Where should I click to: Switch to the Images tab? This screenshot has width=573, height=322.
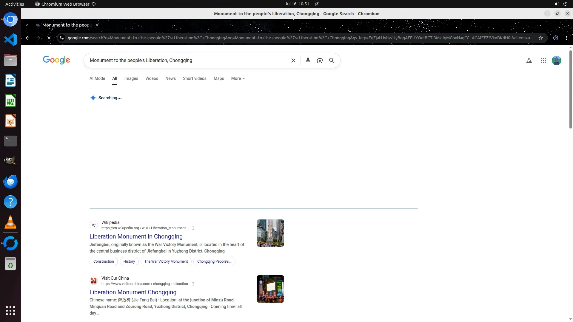[x=131, y=78]
